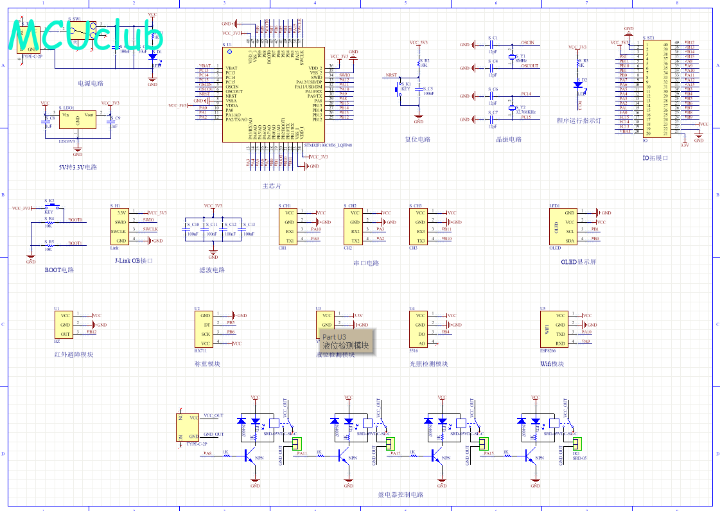Select the HX711 weighing module U2
The image size is (720, 511).
pyautogui.click(x=204, y=330)
